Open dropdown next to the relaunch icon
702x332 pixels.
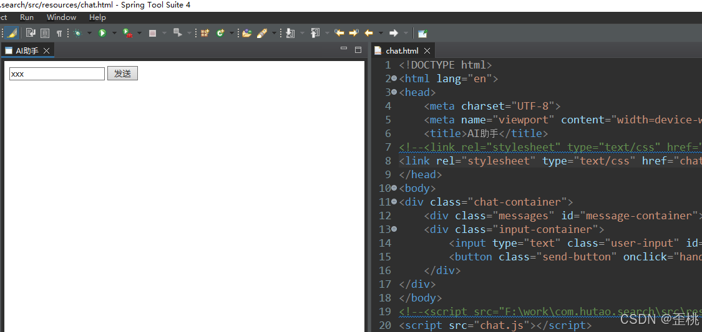[x=189, y=33]
